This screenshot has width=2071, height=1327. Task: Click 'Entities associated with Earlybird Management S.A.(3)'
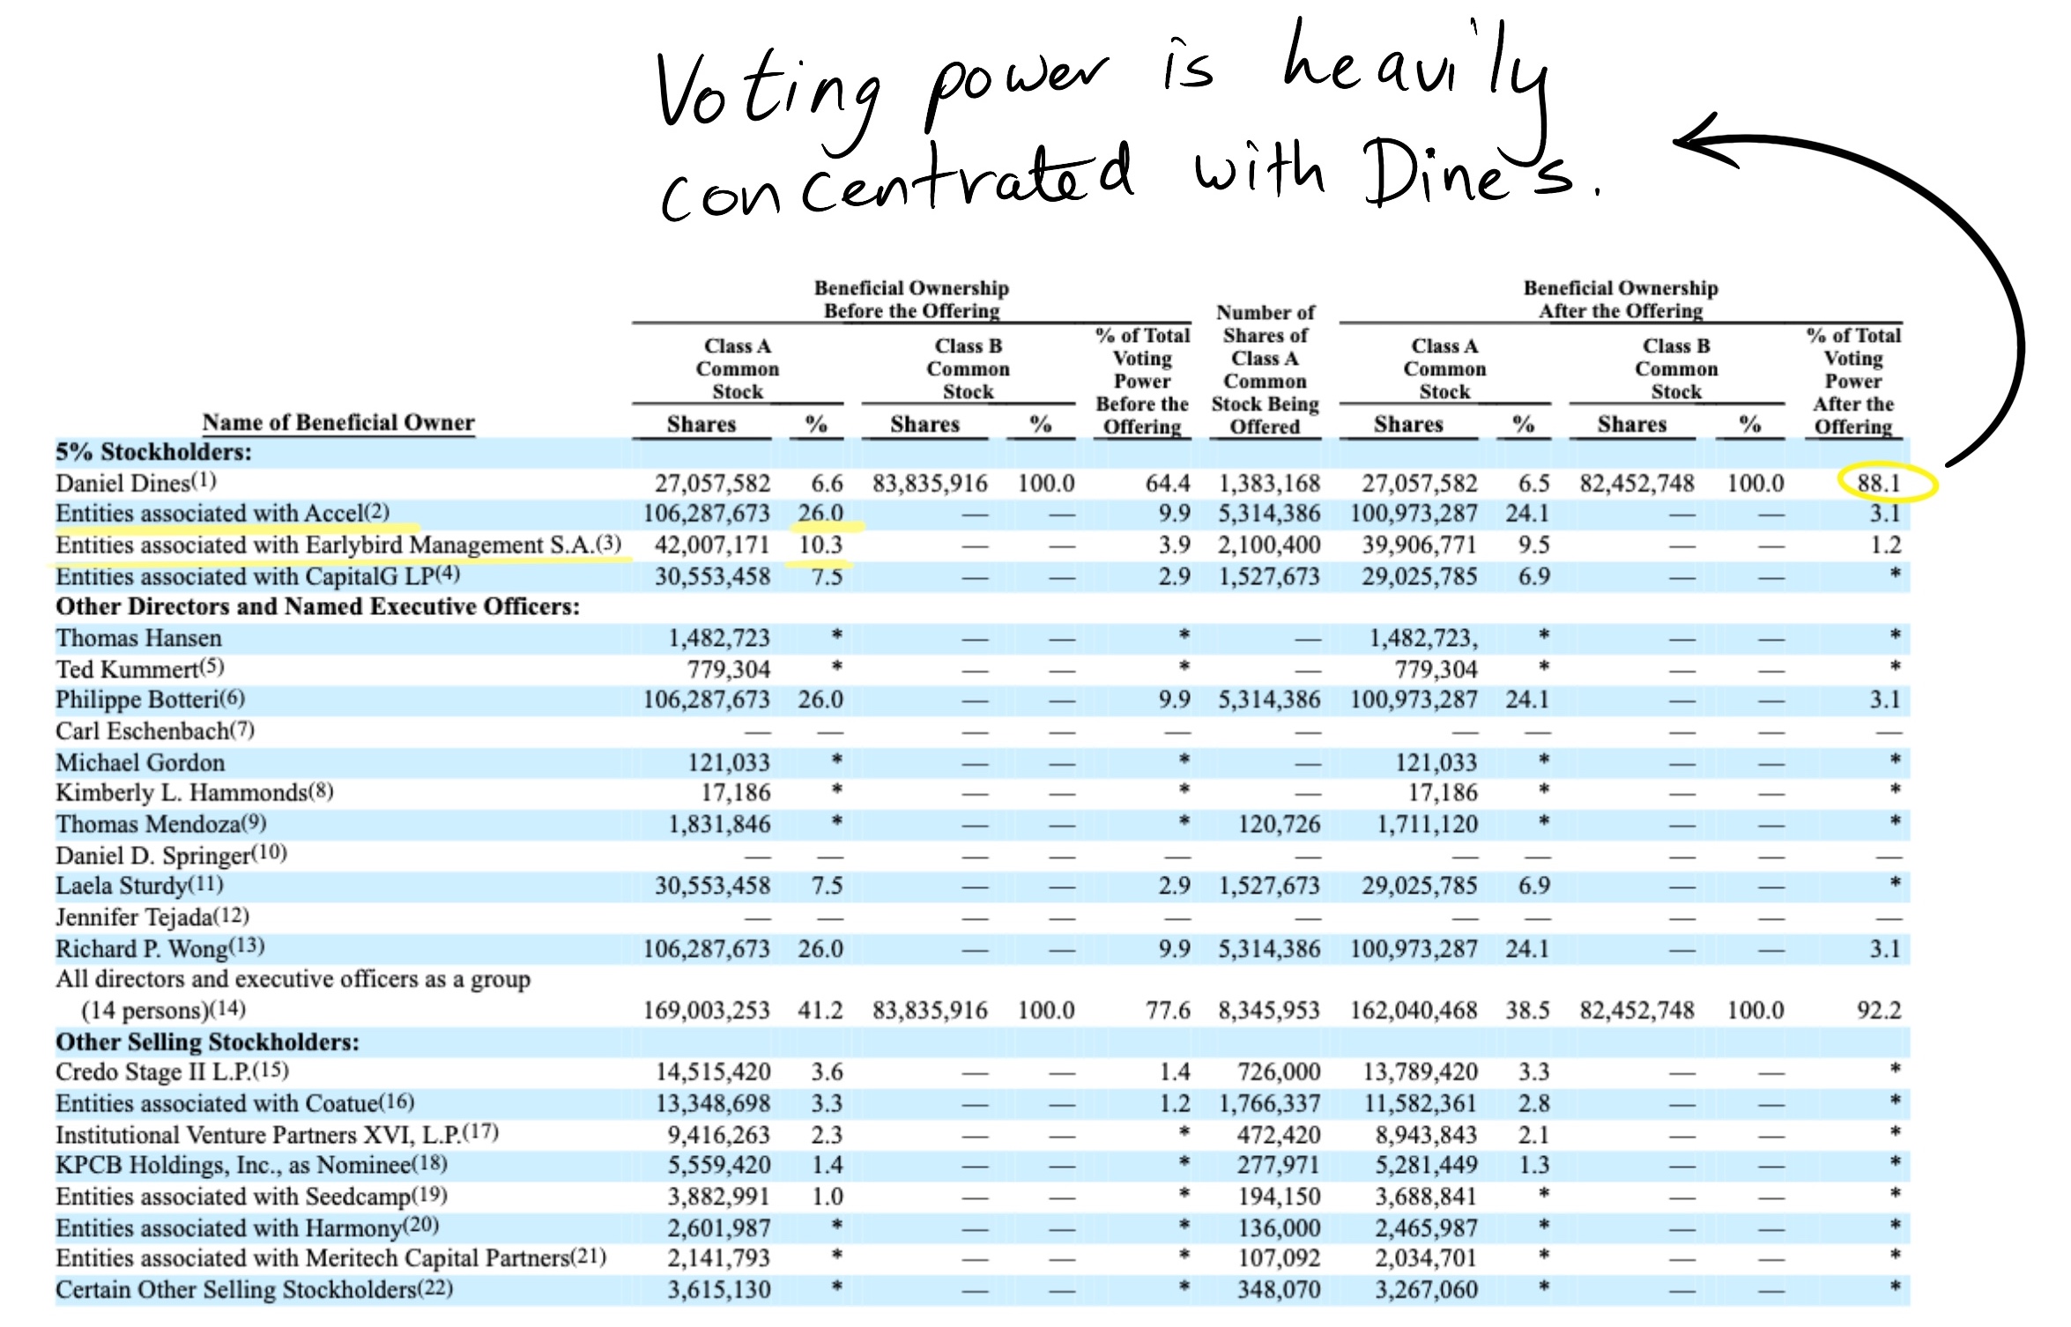[x=338, y=545]
